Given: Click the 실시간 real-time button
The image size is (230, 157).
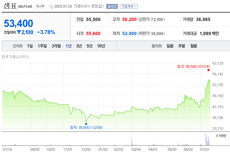Looking at the screenshot, I should coord(112,6).
